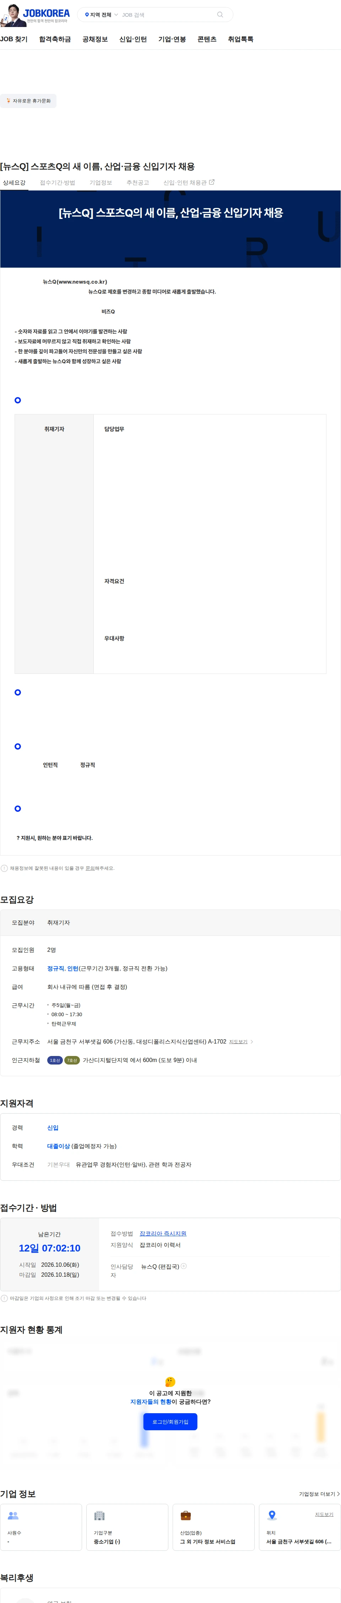This screenshot has width=341, height=1603.
Task: Click the chevron beside 기업정보 더보기
Action: click(339, 1494)
